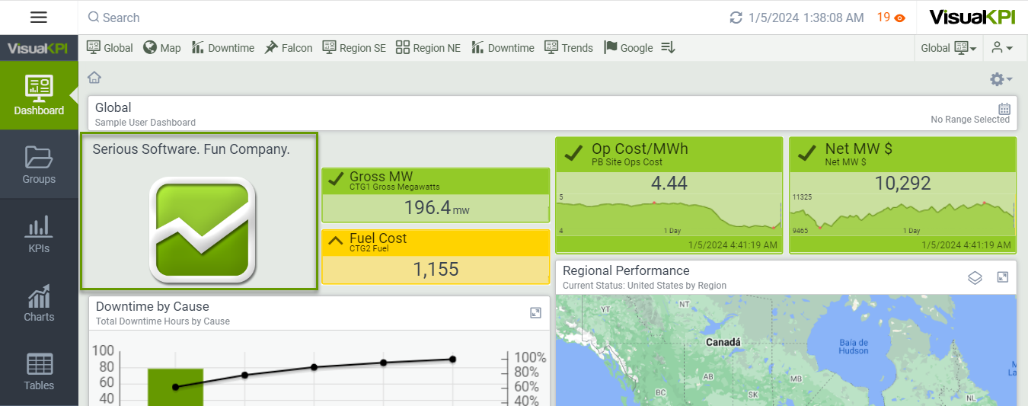Image resolution: width=1028 pixels, height=406 pixels.
Task: Select the Trends bookmark
Action: tap(569, 48)
